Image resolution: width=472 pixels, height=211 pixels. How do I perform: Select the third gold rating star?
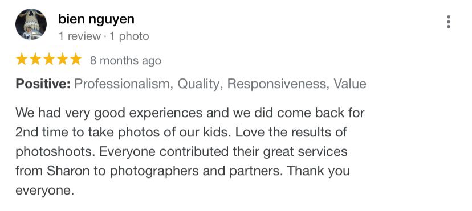point(49,59)
